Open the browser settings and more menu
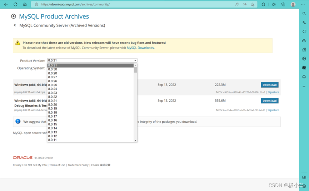 click(x=303, y=4)
